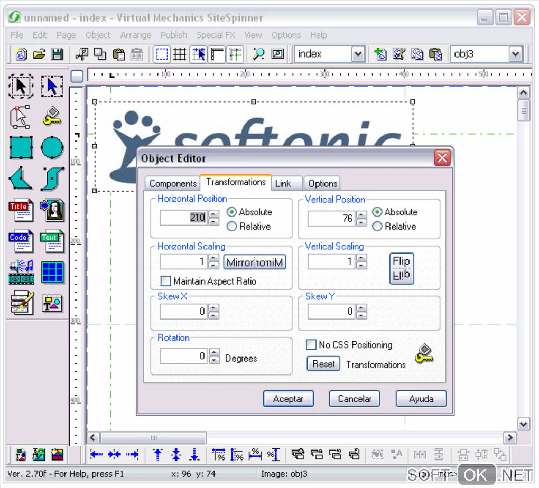This screenshot has height=488, width=539.
Task: Close the Object Editor dialog
Action: point(442,158)
